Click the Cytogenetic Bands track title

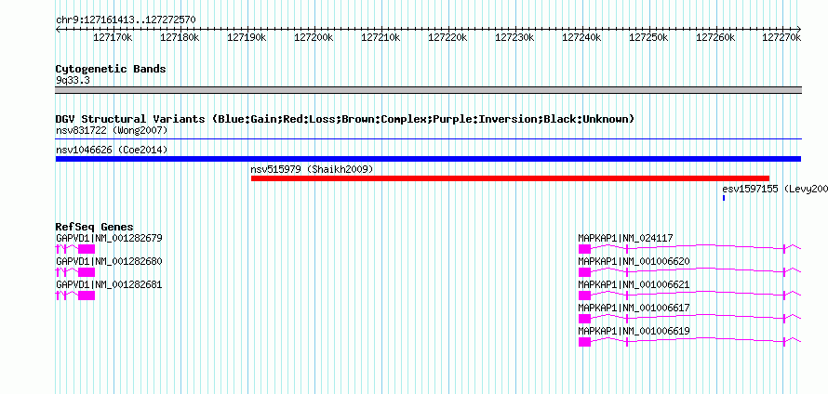tap(111, 69)
